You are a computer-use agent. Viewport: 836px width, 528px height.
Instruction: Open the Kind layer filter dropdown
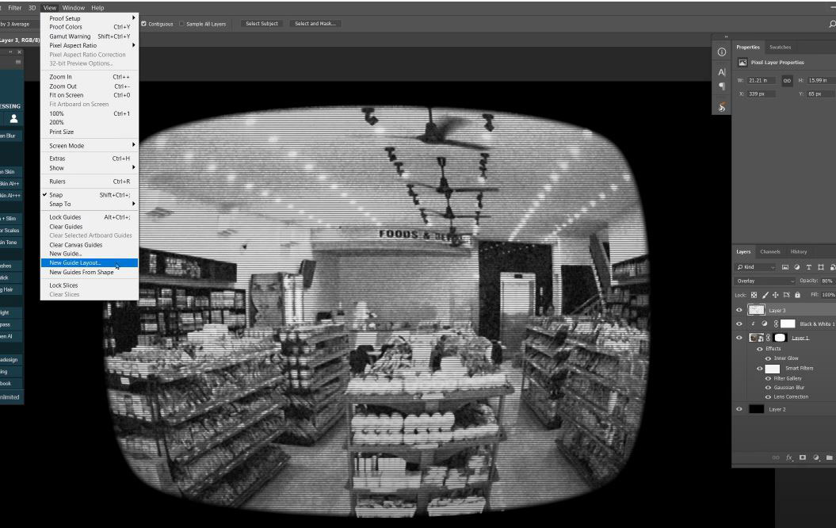point(755,267)
